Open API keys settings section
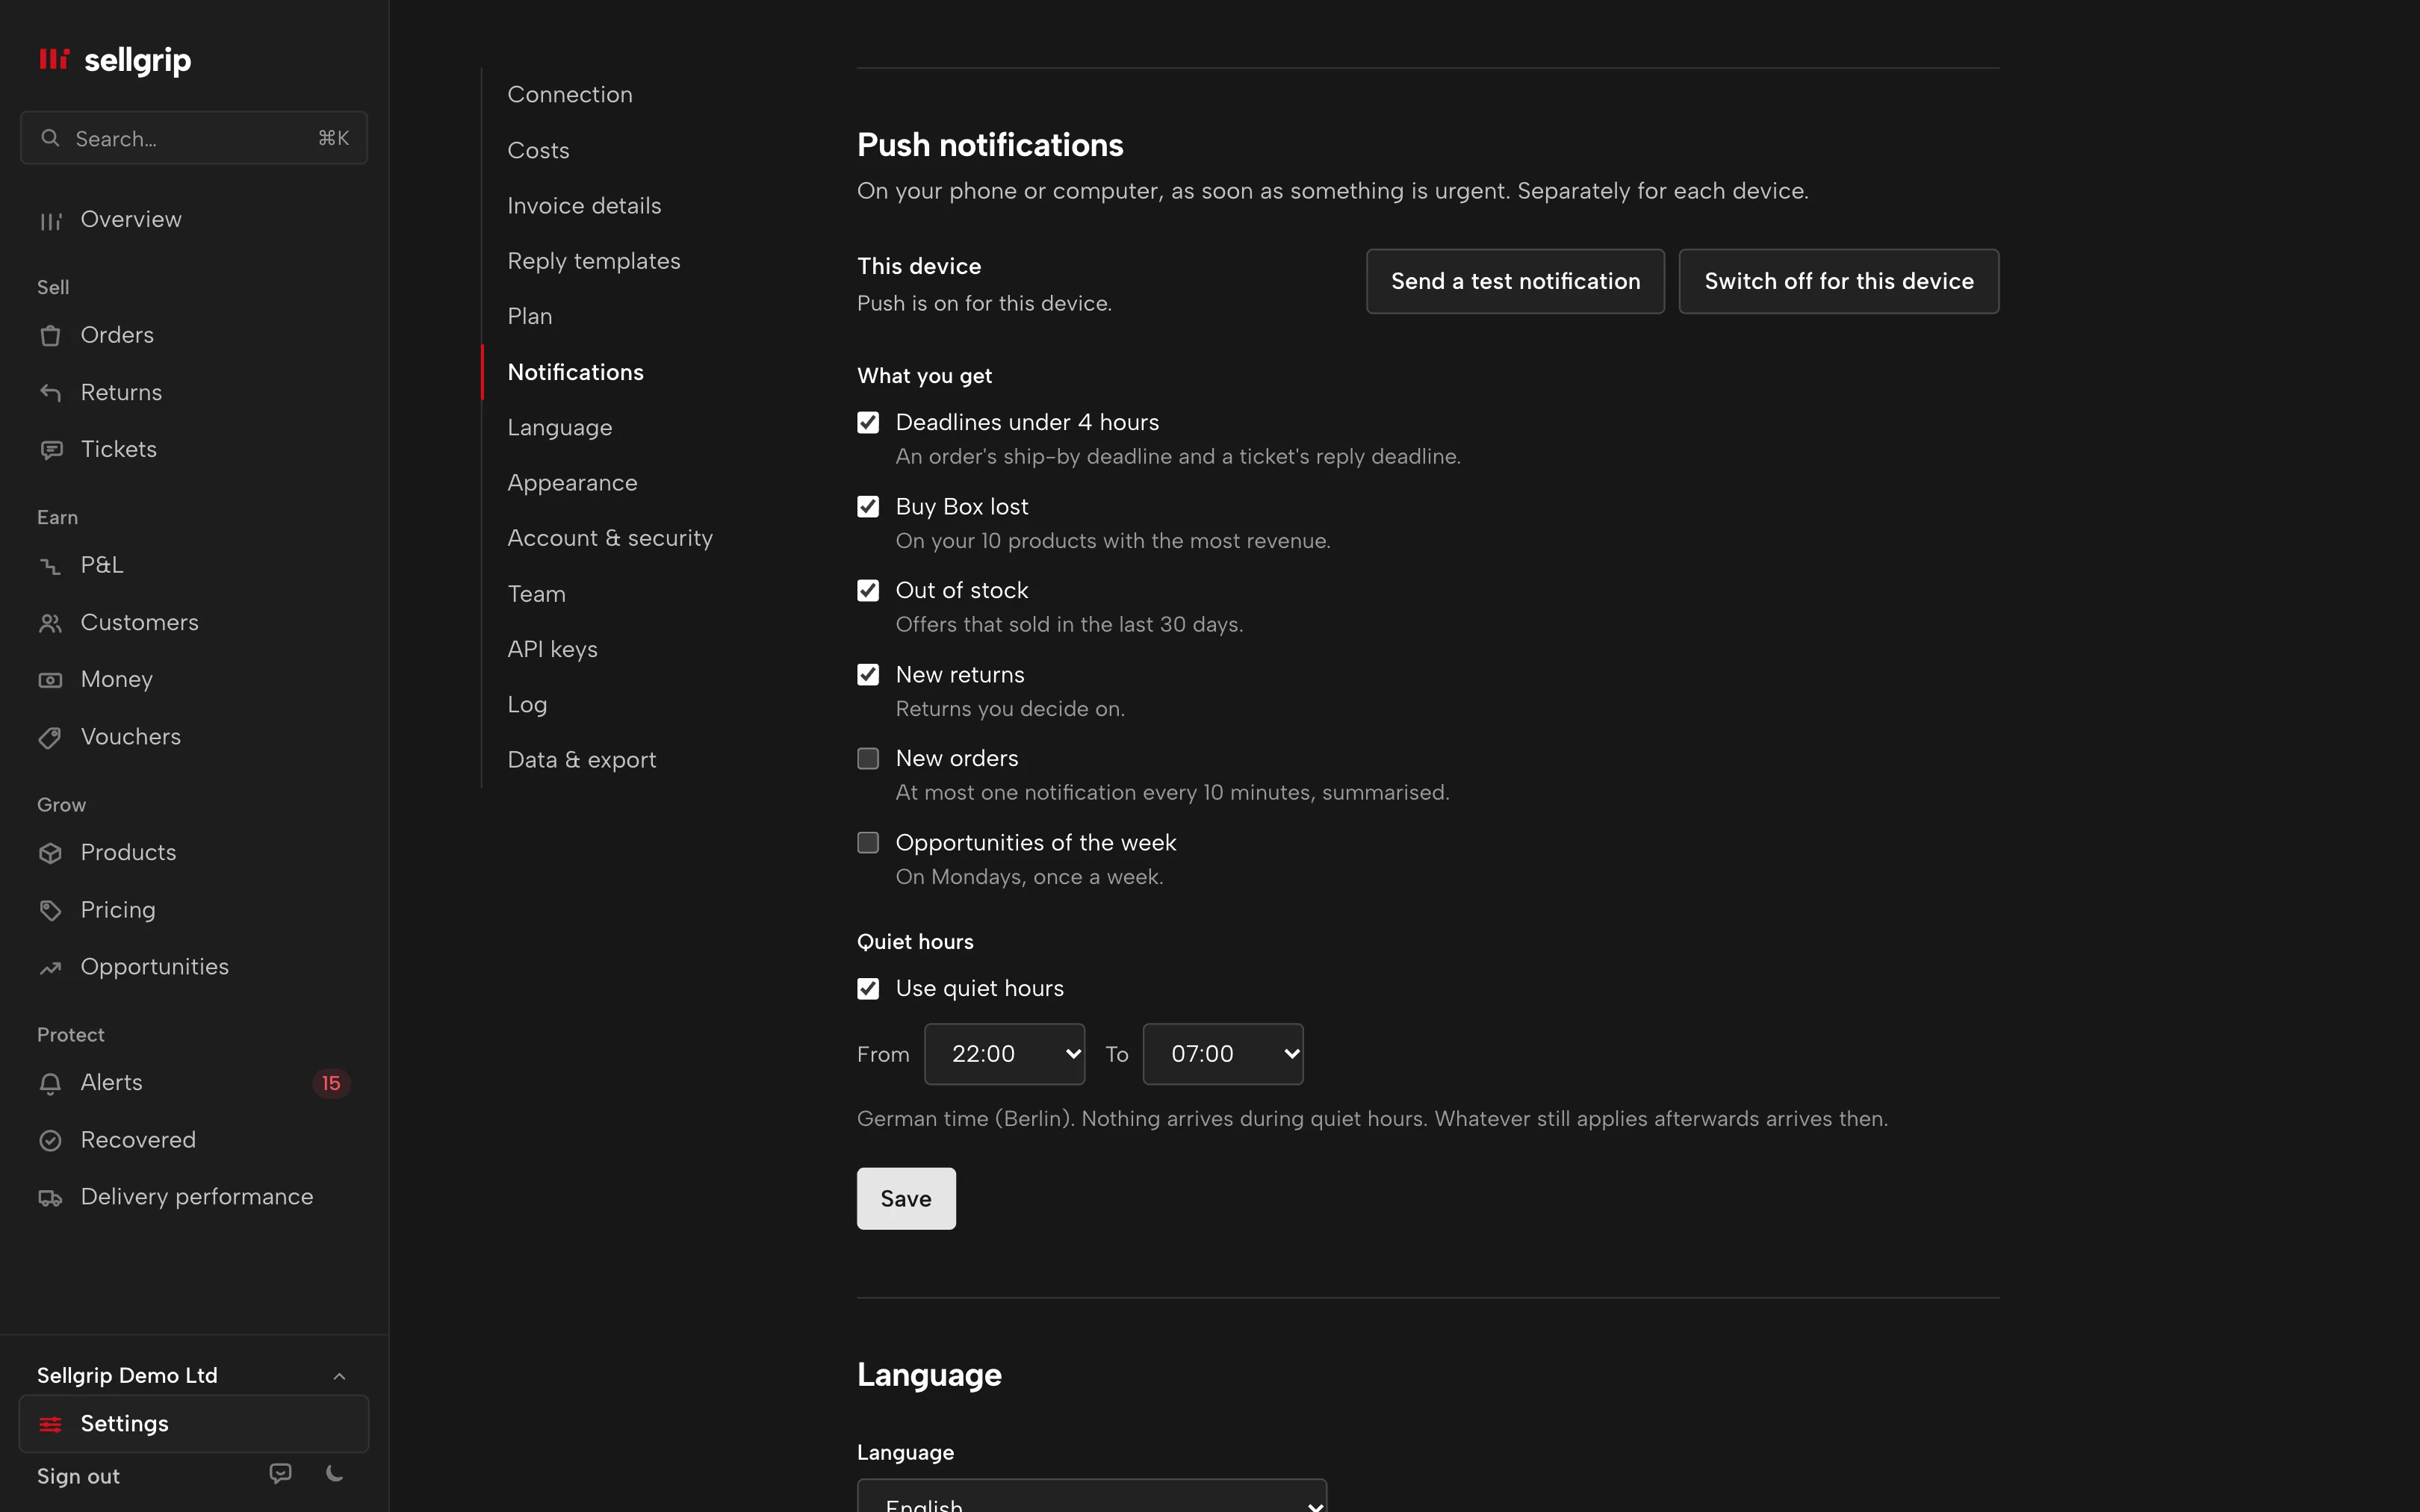This screenshot has width=2420, height=1512. tap(552, 650)
